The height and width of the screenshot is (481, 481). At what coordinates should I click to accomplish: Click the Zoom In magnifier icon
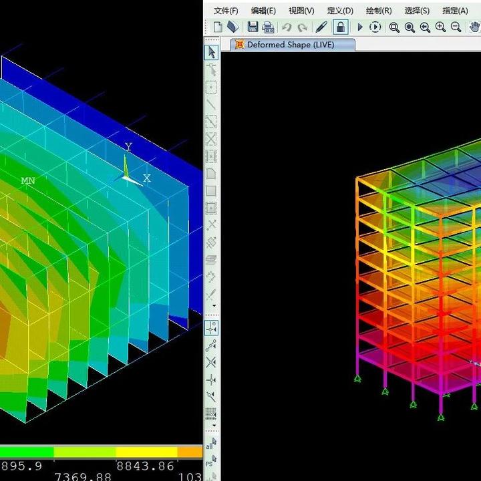pyautogui.click(x=440, y=27)
